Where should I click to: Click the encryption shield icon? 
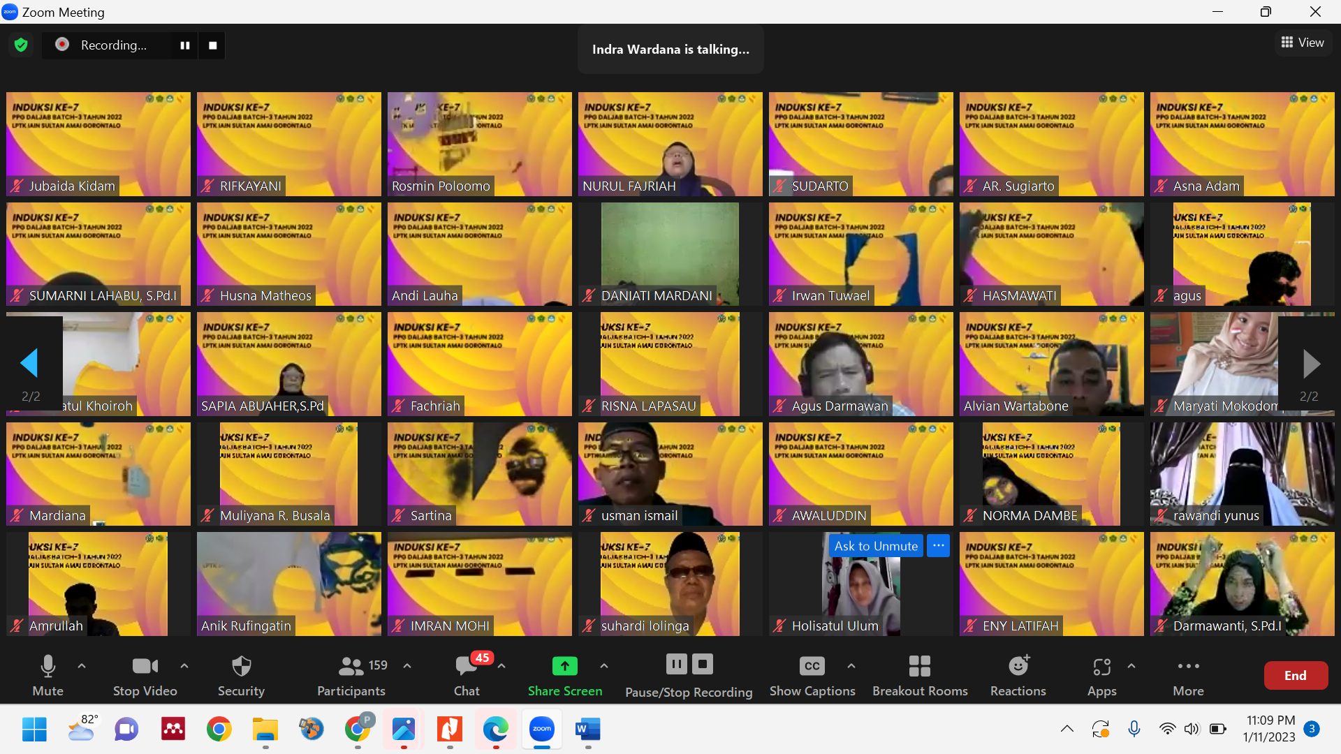point(21,45)
